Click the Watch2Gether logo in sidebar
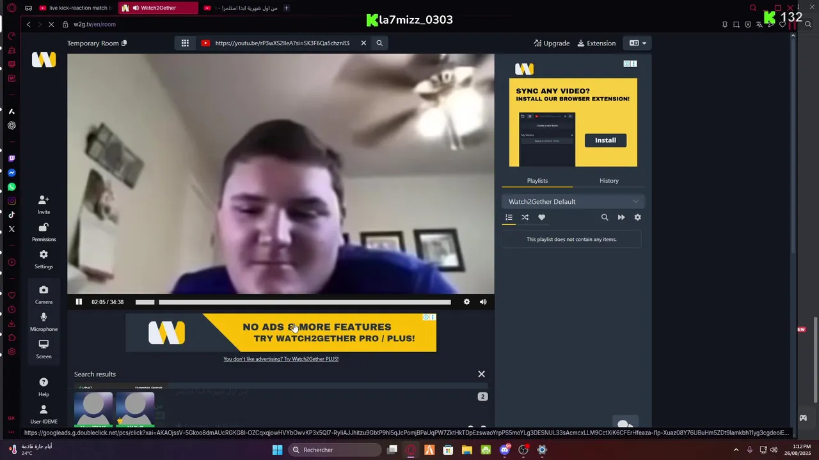The width and height of the screenshot is (819, 460). pos(44,59)
